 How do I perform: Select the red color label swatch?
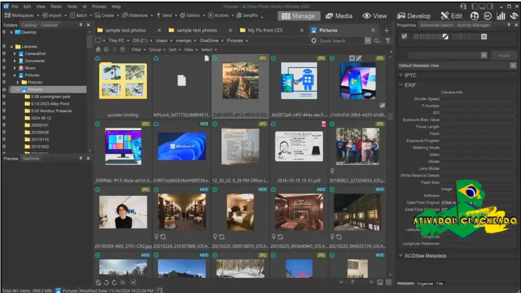[454, 37]
